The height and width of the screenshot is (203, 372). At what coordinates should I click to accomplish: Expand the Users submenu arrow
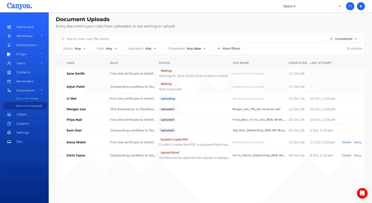[42, 63]
